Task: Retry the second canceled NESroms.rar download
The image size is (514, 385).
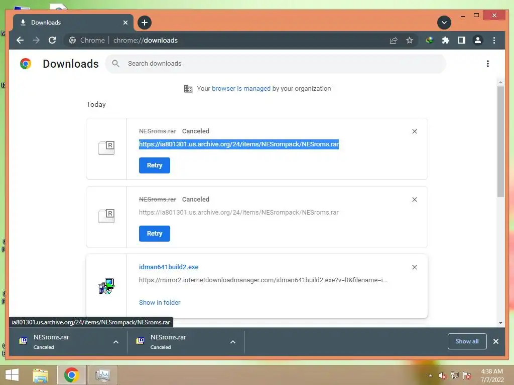Action: 155,234
